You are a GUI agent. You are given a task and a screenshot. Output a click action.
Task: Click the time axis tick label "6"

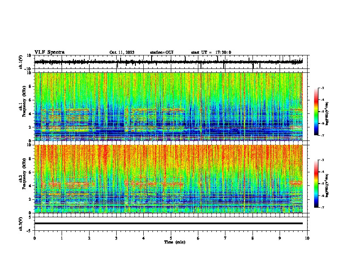pyautogui.click(x=198, y=238)
